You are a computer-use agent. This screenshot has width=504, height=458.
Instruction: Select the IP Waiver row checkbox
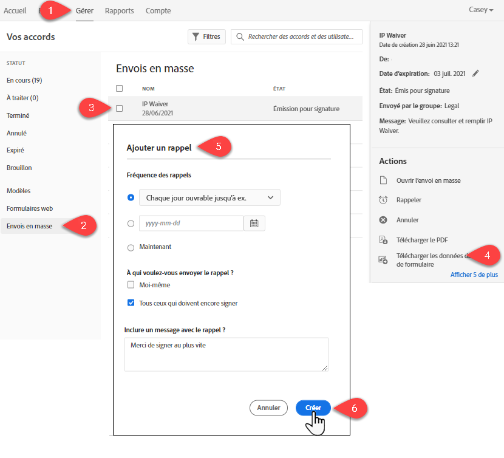click(x=120, y=108)
